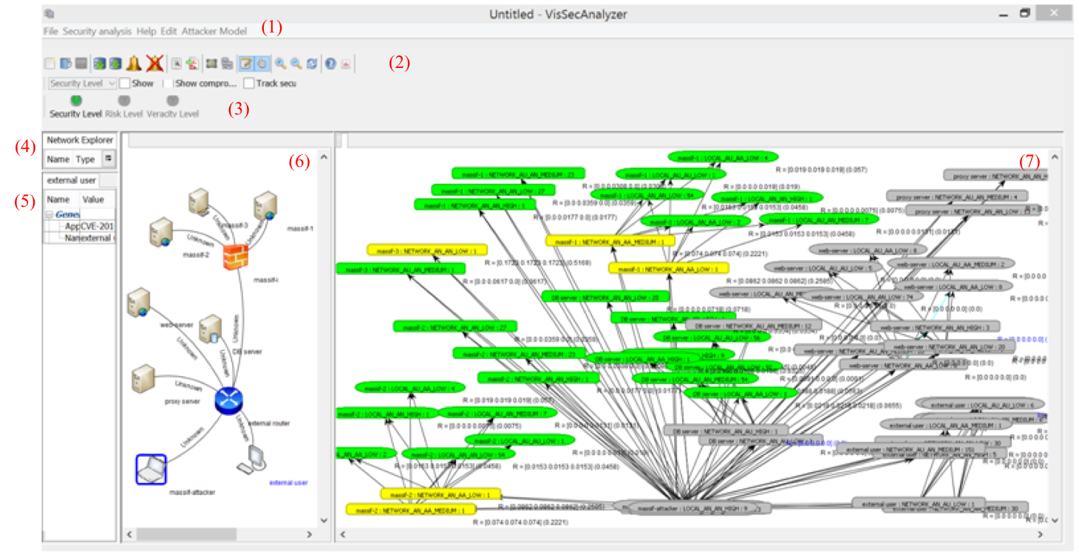Click the zoom in magnifier icon

click(280, 64)
